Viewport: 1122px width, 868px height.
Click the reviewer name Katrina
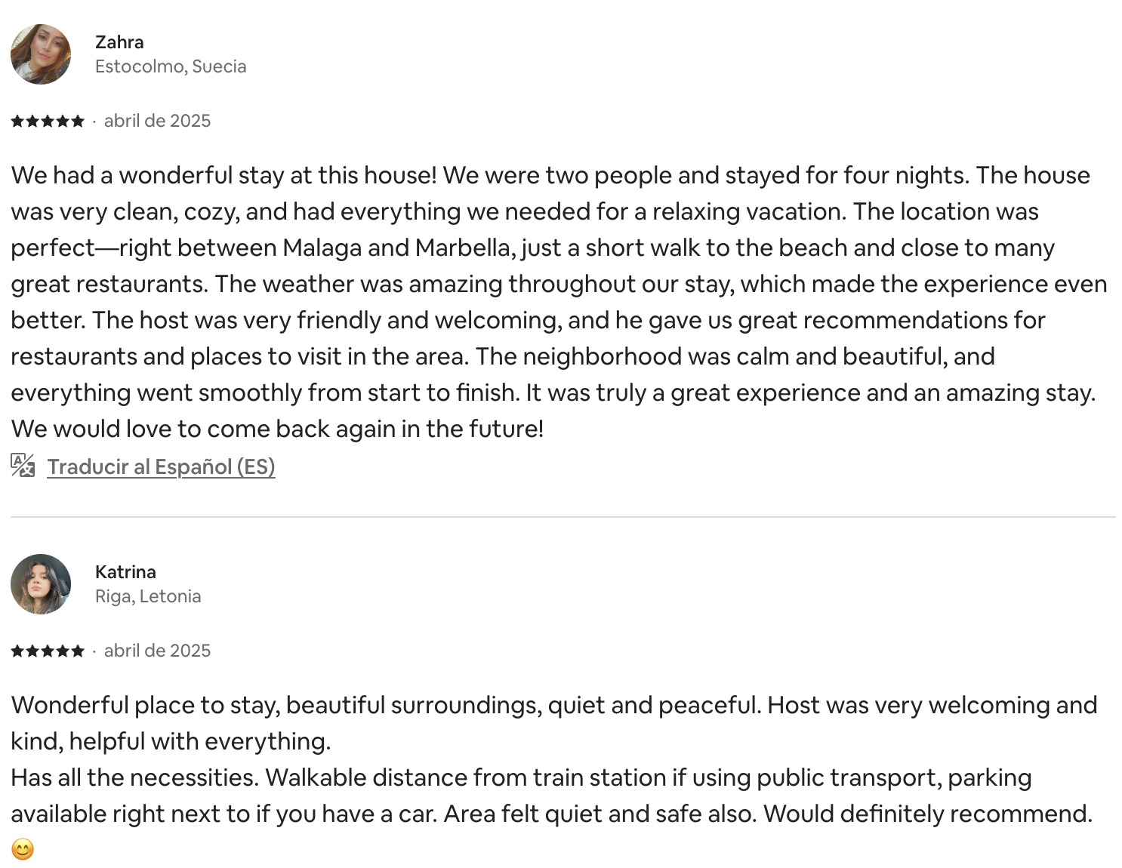(x=125, y=572)
